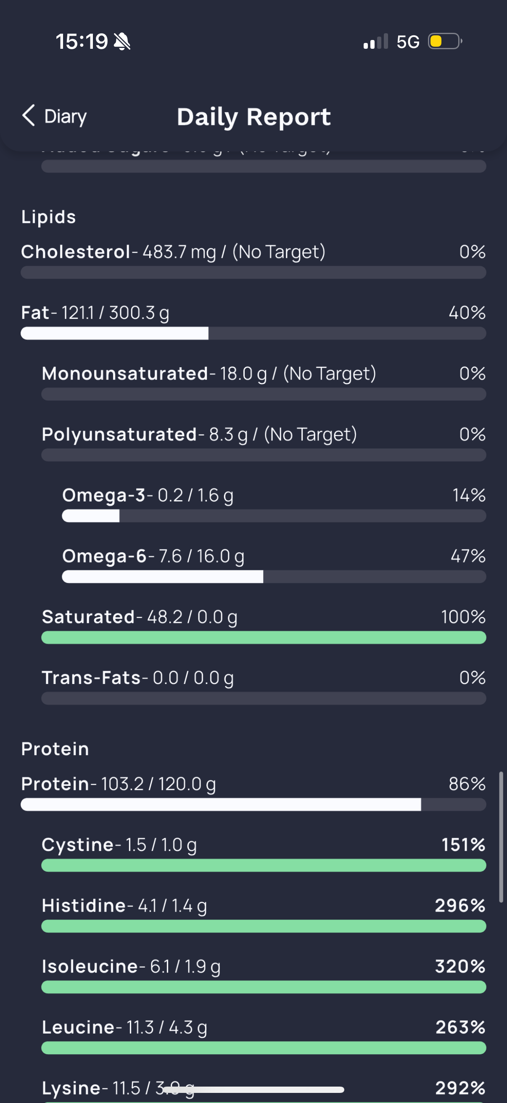Tap the Omega-3 progress bar
Viewport: 507px width, 1103px height.
pyautogui.click(x=274, y=516)
